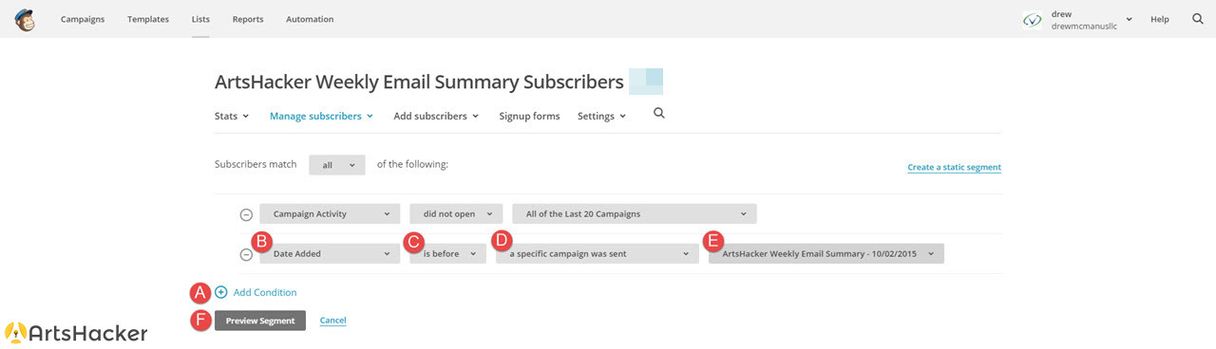Screen dimensions: 1216x349
Task: Click Create a static segment link
Action: point(954,167)
